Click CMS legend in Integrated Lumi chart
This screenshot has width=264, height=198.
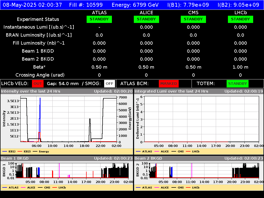point(177,152)
